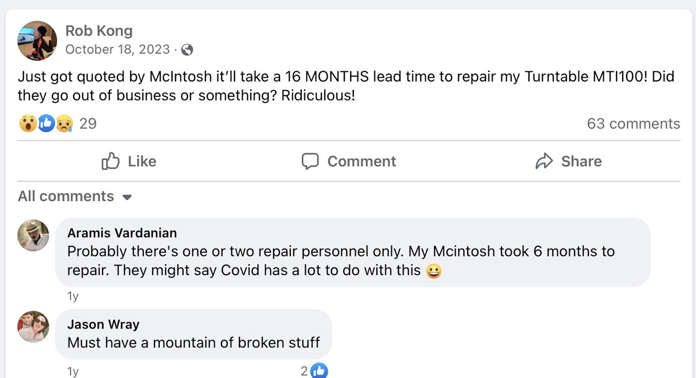The width and height of the screenshot is (696, 378).
Task: Click the October 18, 2023 timestamp
Action: [x=117, y=49]
